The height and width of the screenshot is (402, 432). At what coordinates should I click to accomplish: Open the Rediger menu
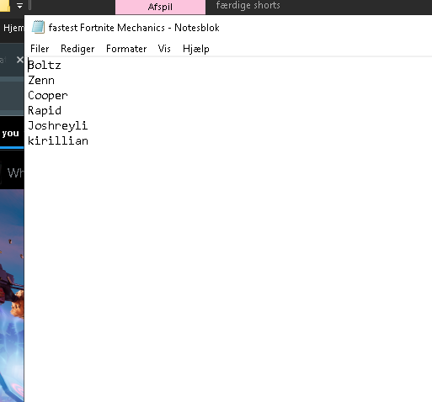(77, 49)
